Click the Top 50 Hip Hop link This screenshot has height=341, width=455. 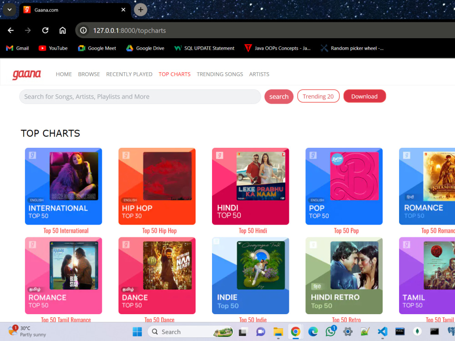[x=159, y=231]
